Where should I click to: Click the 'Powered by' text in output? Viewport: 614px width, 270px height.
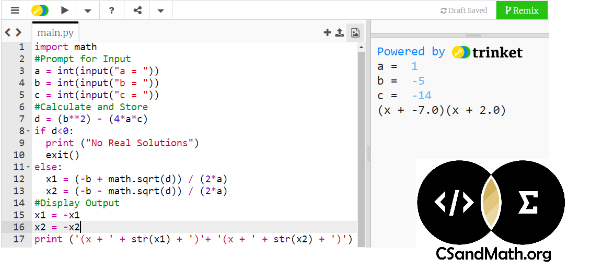(x=411, y=52)
